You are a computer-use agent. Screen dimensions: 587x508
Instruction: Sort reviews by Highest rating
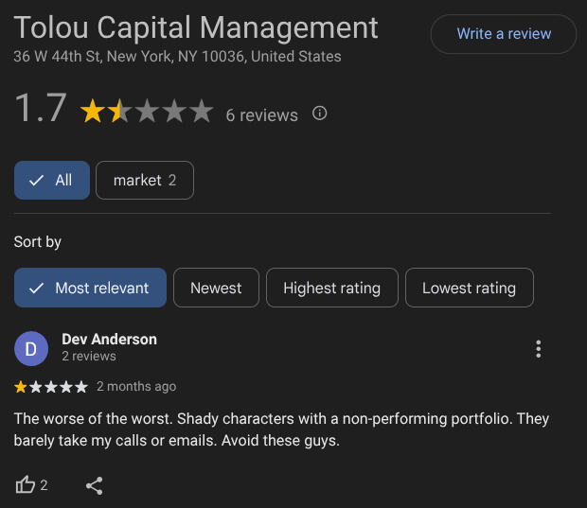pos(332,288)
